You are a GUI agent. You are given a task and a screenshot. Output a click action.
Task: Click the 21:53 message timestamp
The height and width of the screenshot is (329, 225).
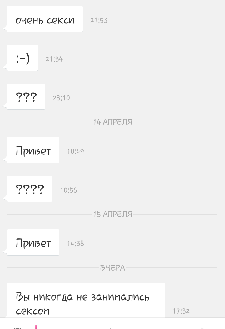coord(98,20)
